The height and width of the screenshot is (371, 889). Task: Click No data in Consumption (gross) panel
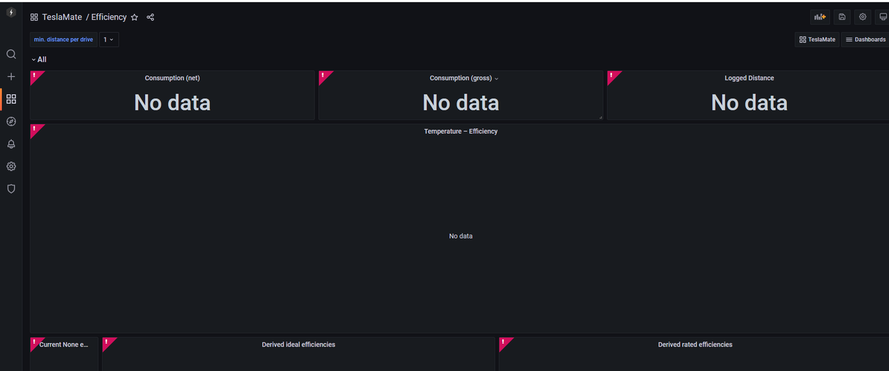461,103
